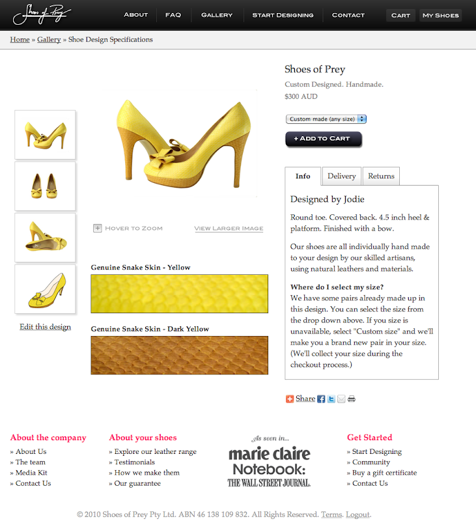The height and width of the screenshot is (521, 476).
Task: Open the Cart button in header
Action: pyautogui.click(x=400, y=15)
